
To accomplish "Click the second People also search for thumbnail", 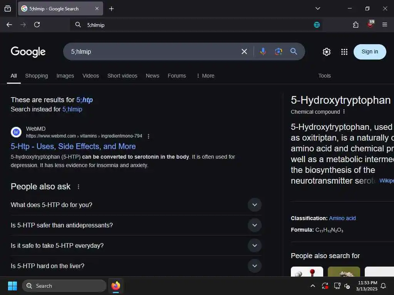I will click(344, 272).
